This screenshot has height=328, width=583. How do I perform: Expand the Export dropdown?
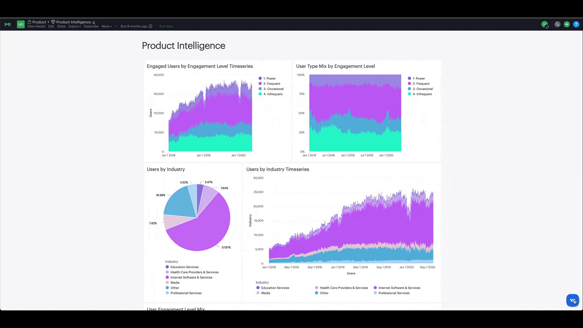[x=74, y=26]
